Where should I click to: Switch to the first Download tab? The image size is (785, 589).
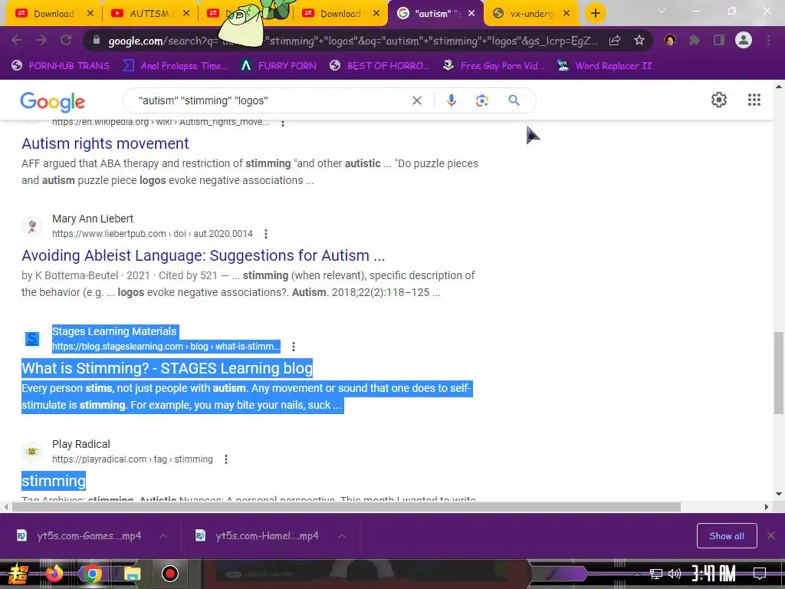54,14
